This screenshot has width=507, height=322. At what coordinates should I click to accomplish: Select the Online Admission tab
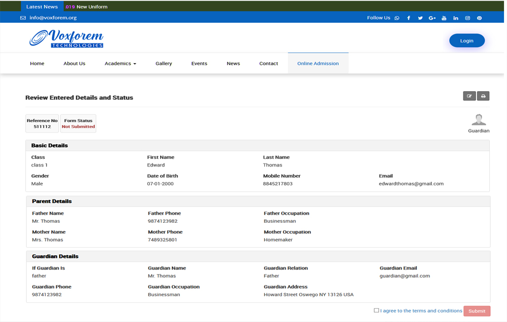tap(318, 64)
